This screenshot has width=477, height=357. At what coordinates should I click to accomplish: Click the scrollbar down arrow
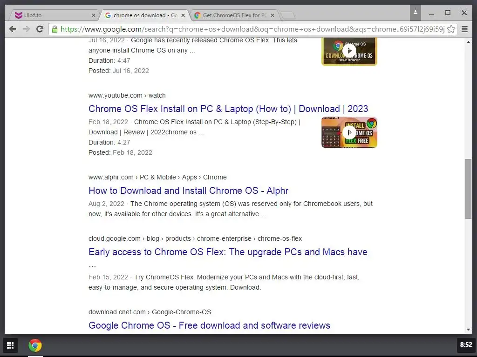[468, 330]
